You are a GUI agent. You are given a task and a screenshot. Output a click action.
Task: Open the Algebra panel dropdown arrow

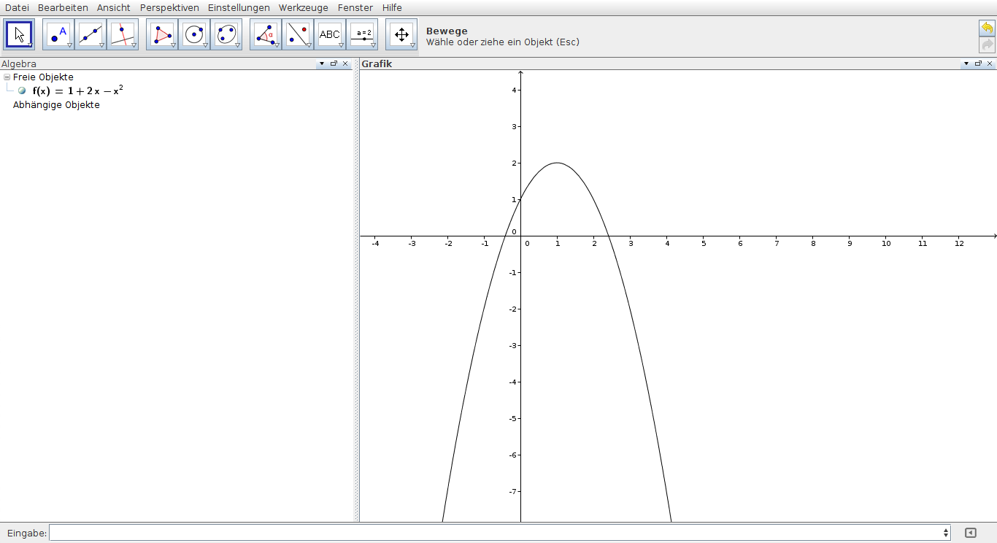click(322, 63)
